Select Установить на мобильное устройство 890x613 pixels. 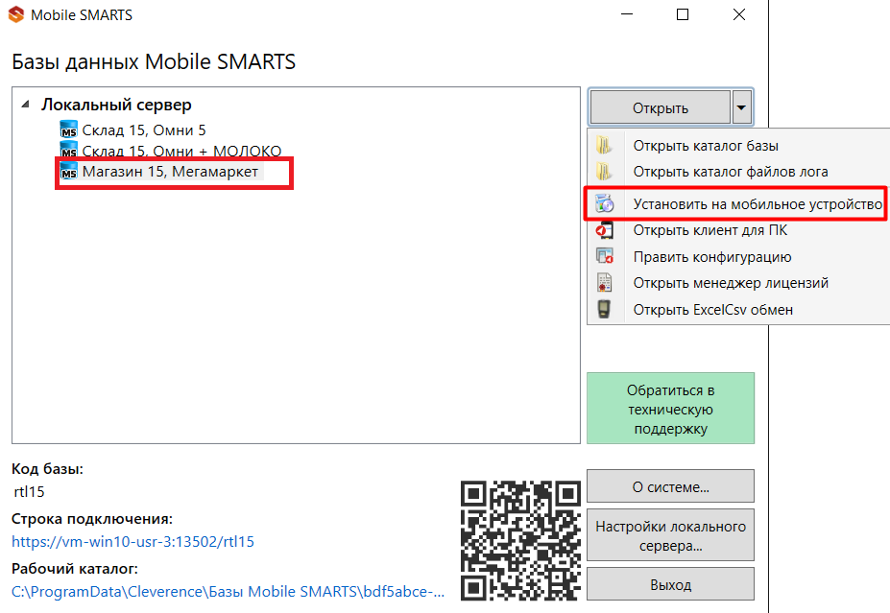(x=738, y=203)
